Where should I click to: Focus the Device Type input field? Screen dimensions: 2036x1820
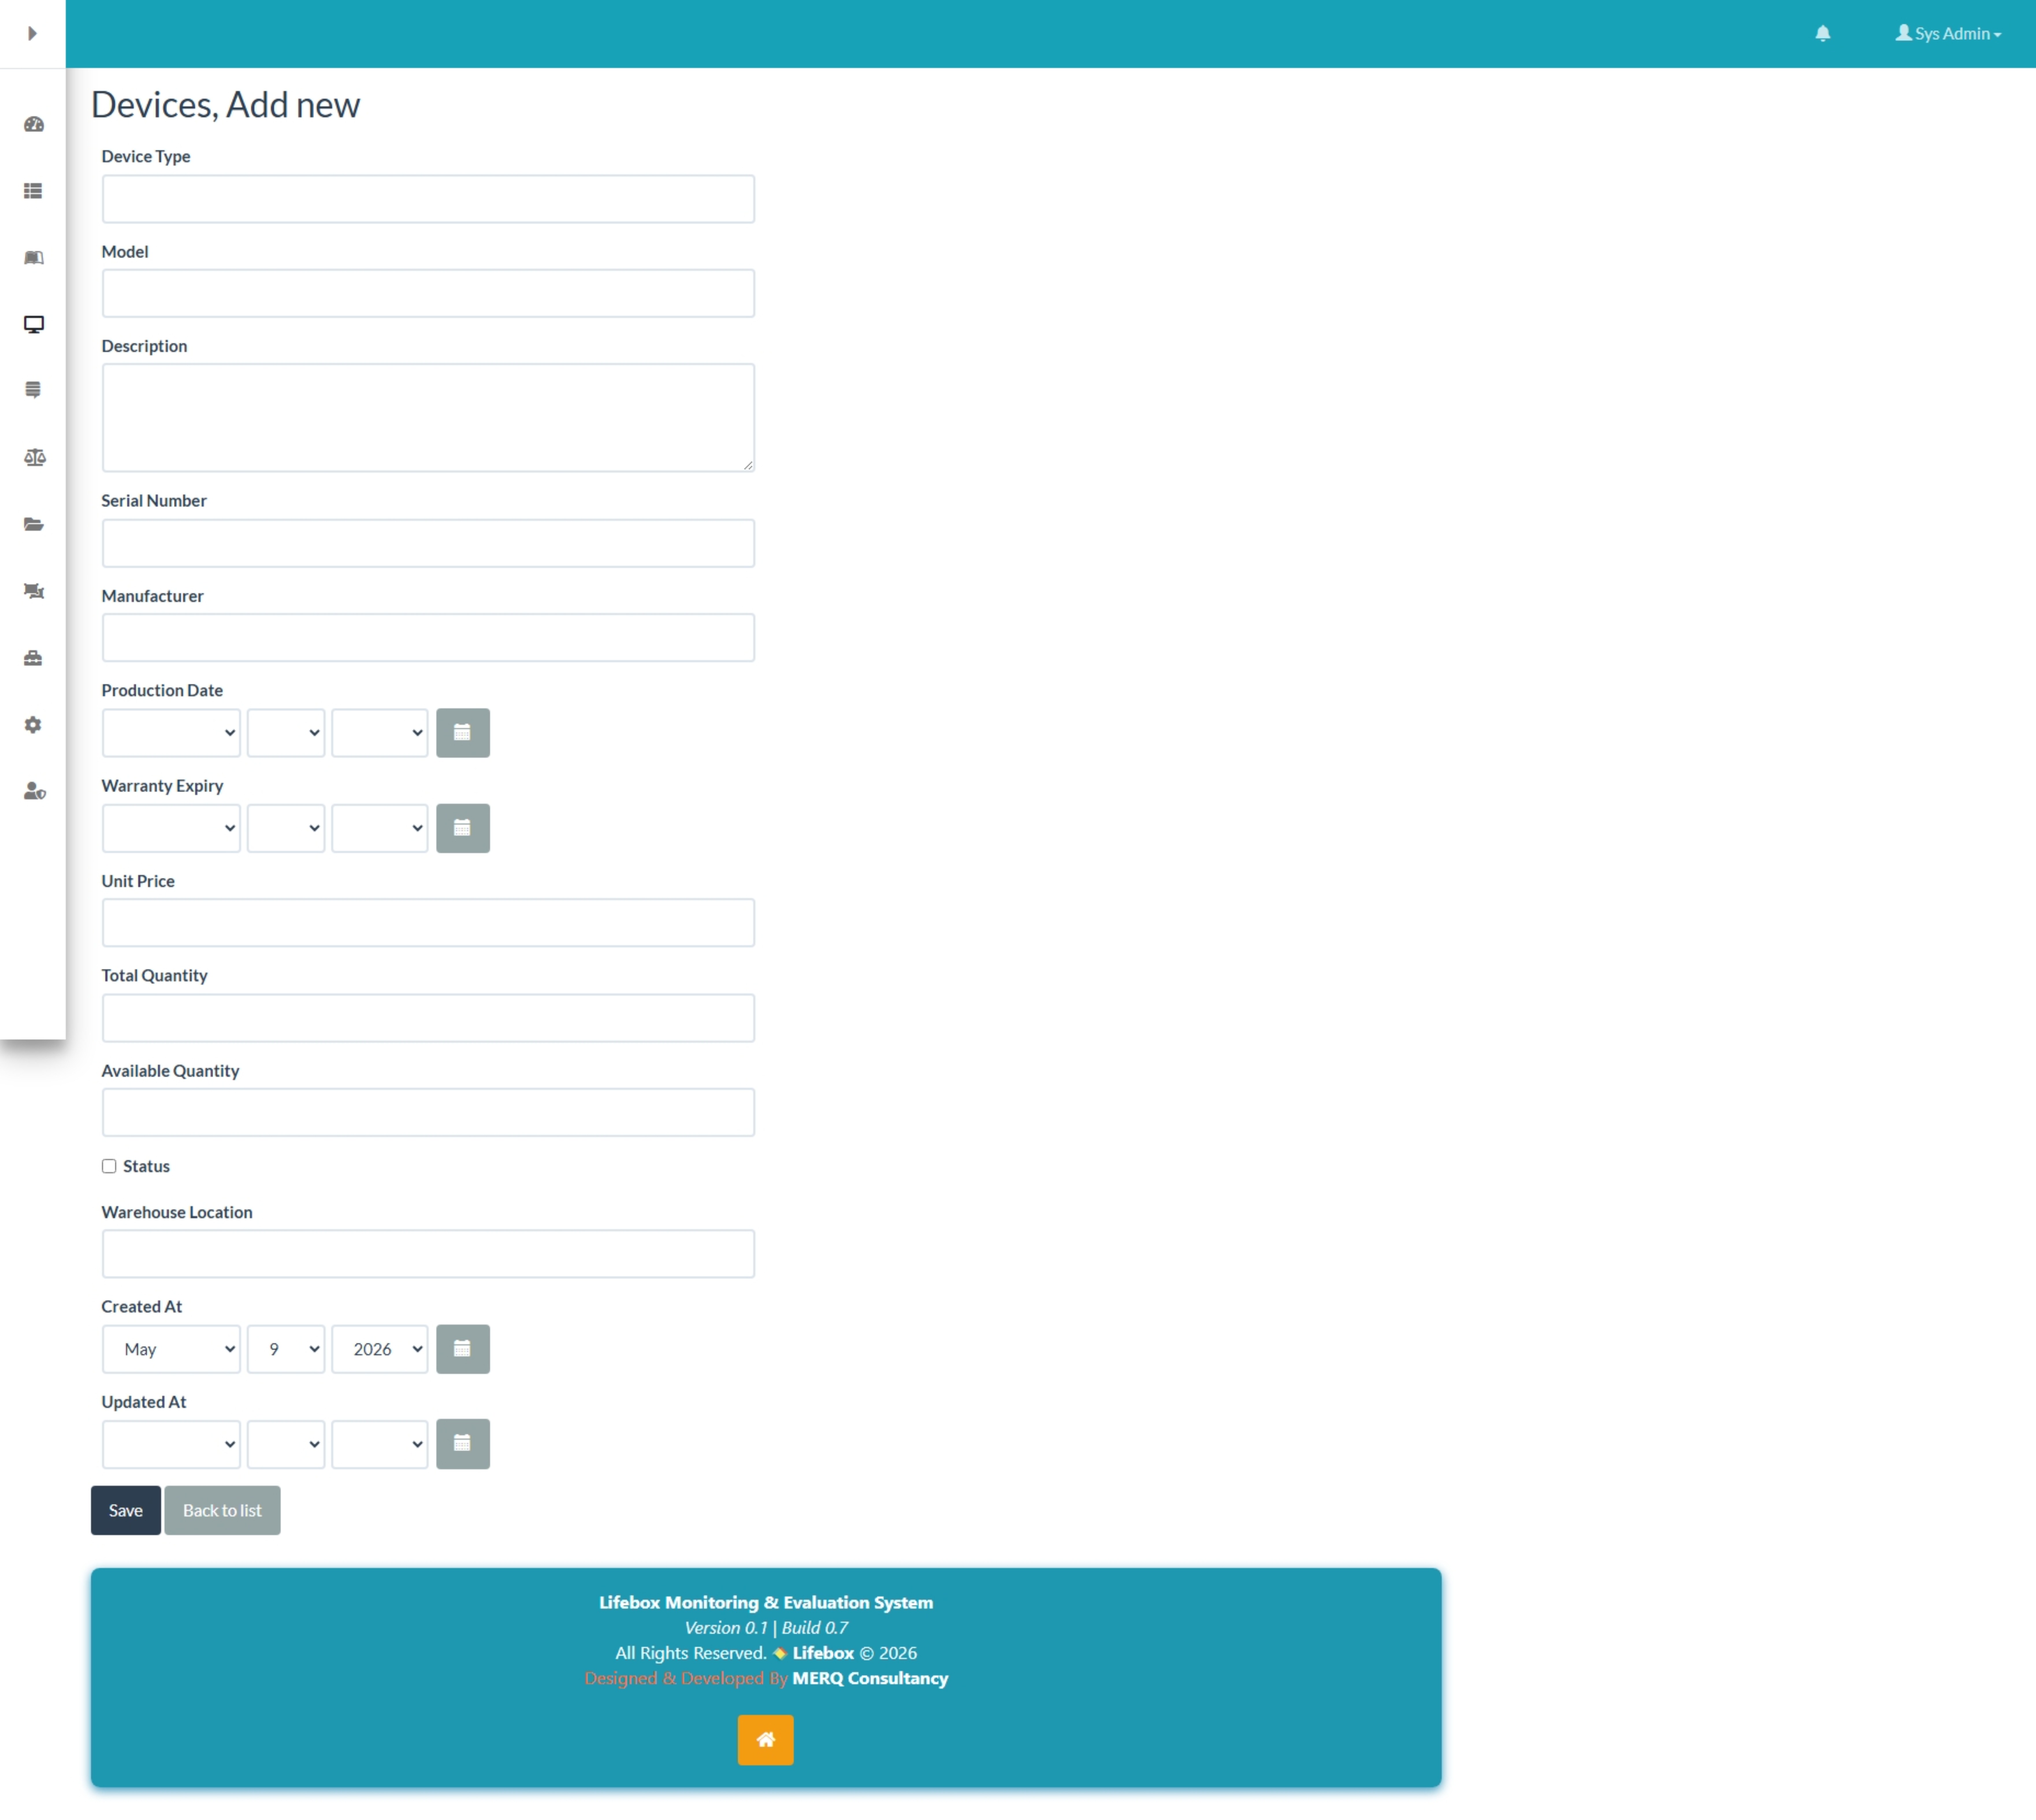(x=428, y=199)
